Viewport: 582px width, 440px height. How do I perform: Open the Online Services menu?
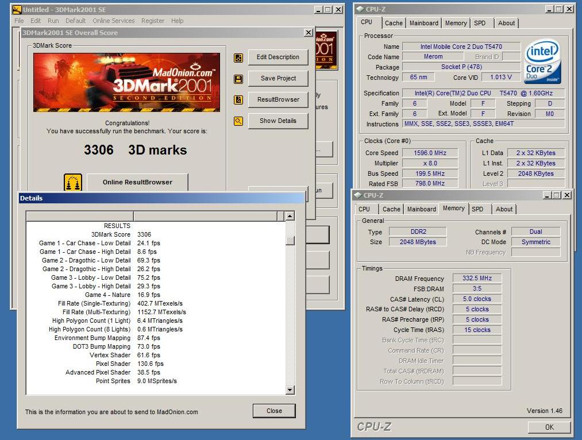114,21
